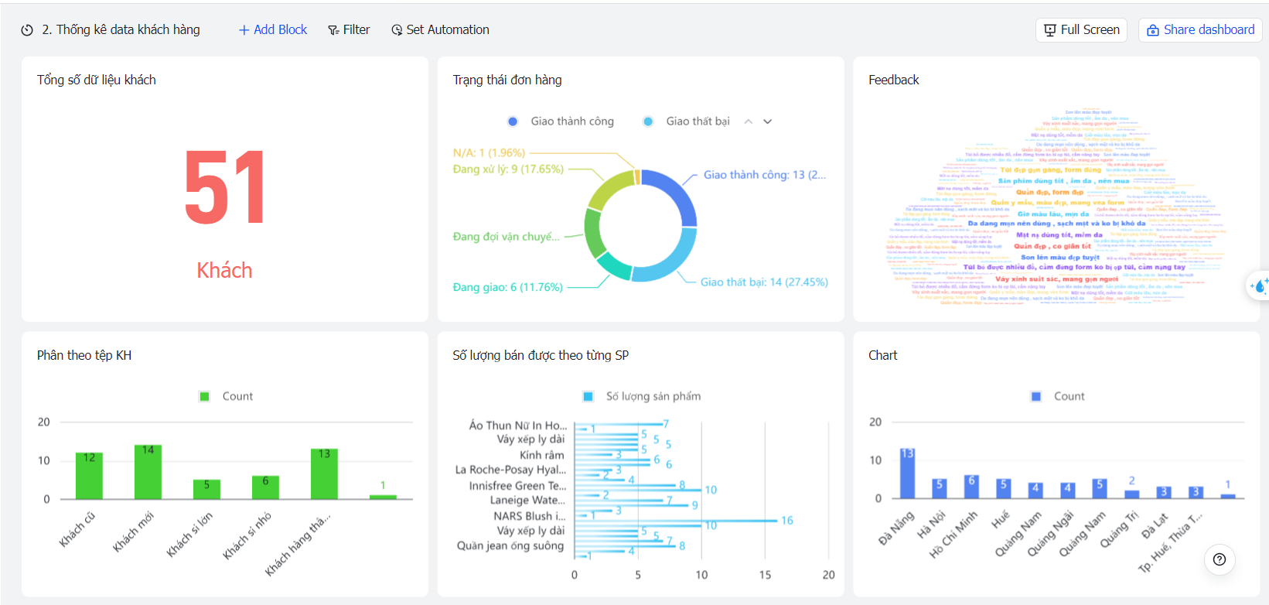Click the Filter funnel icon
1269x605 pixels.
click(x=333, y=30)
